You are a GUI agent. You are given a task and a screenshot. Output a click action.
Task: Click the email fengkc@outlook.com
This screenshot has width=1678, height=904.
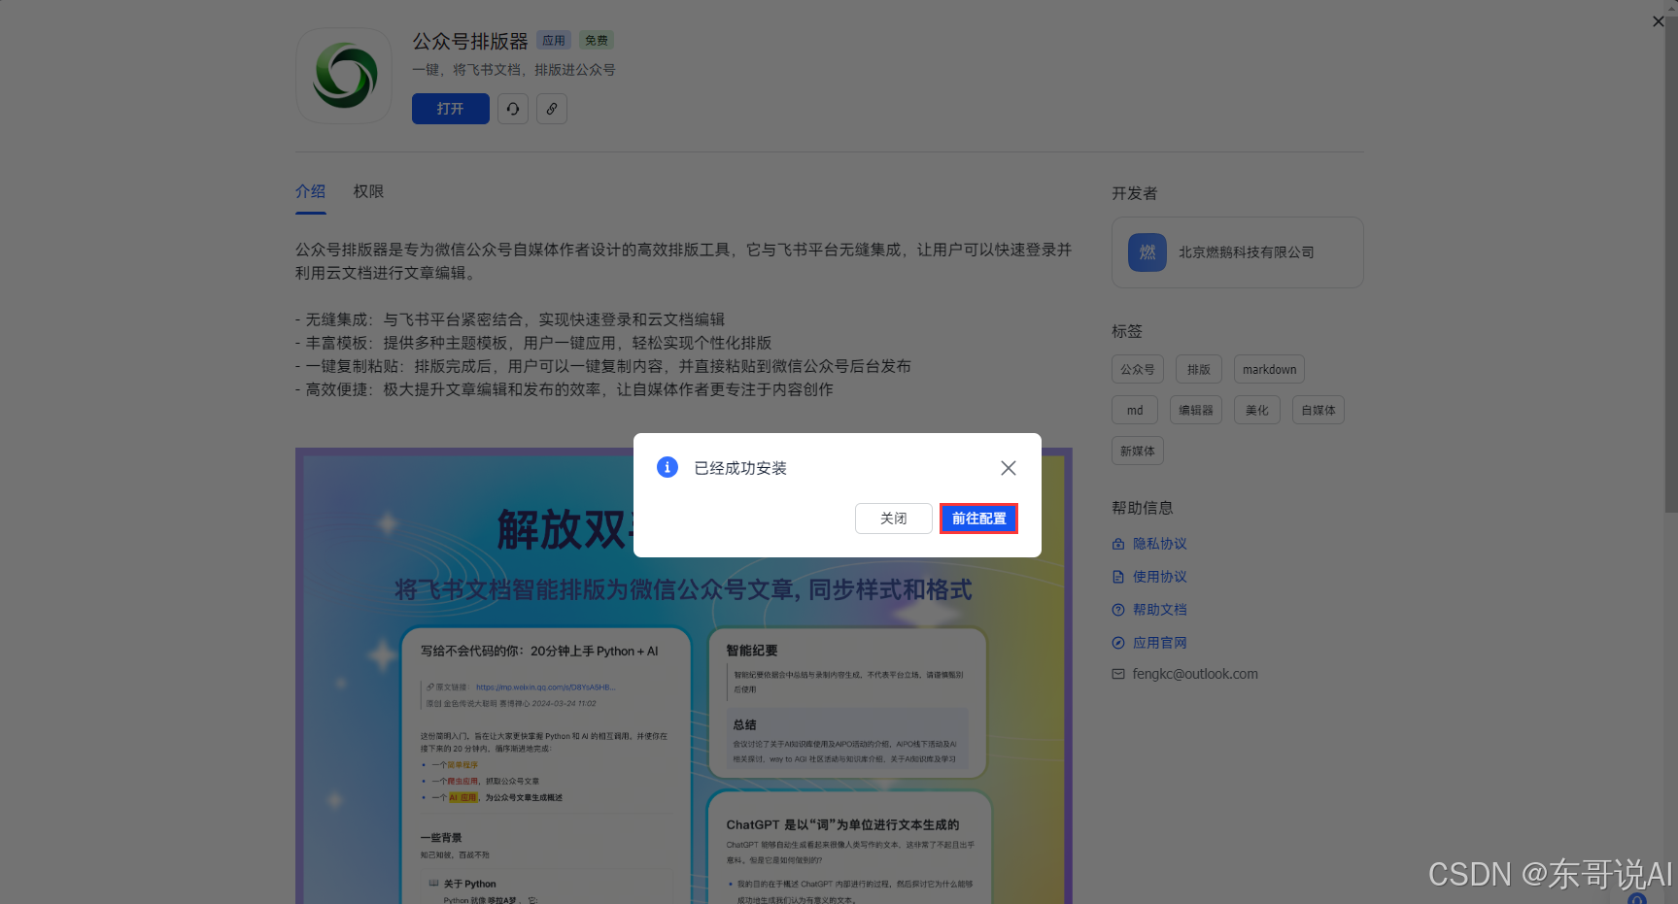coord(1195,674)
